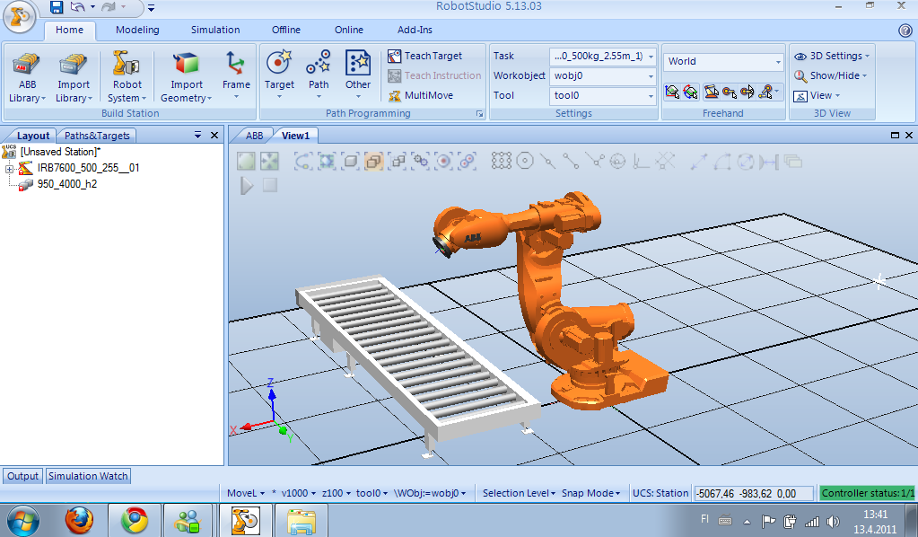The width and height of the screenshot is (918, 537).
Task: Select the MultiRobot Jog tool
Action: click(765, 92)
